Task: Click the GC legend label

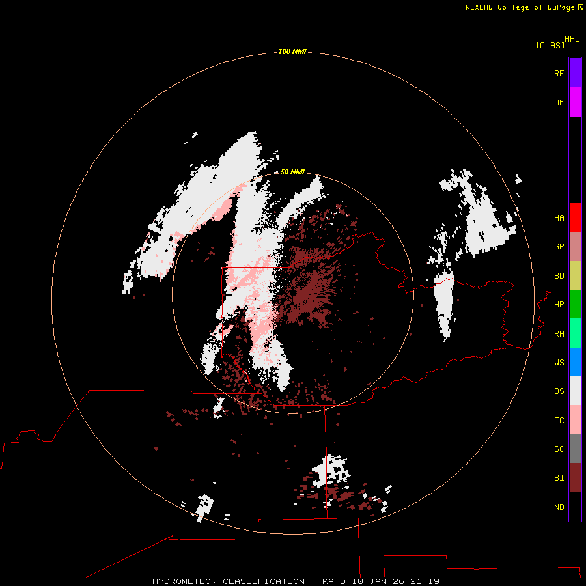Action: click(x=559, y=449)
